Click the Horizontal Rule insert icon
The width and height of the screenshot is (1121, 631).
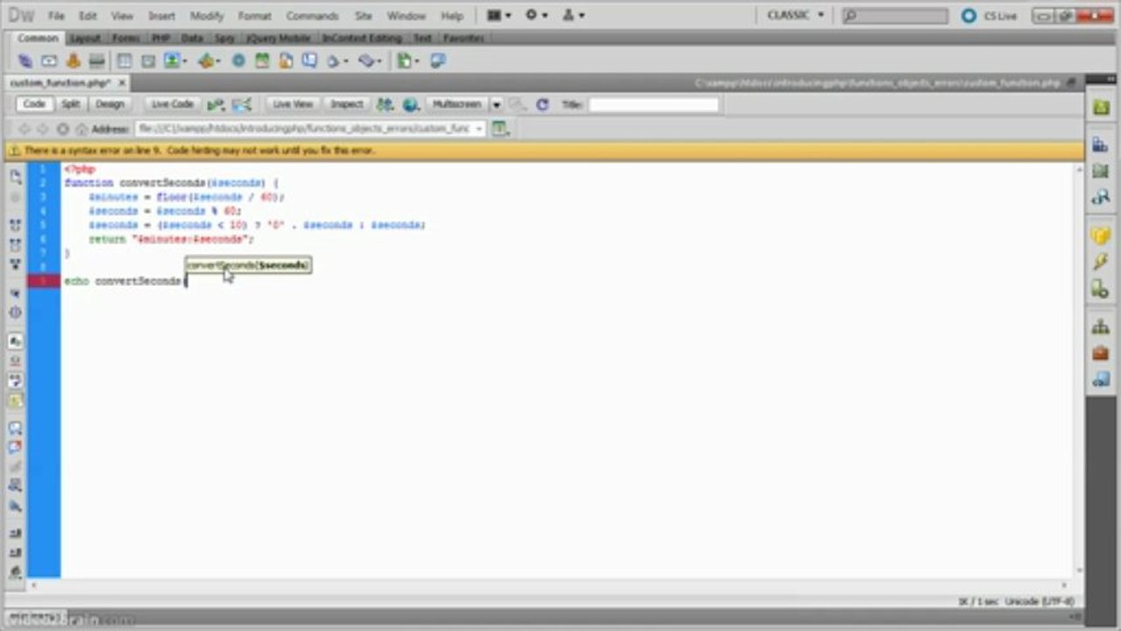click(97, 60)
